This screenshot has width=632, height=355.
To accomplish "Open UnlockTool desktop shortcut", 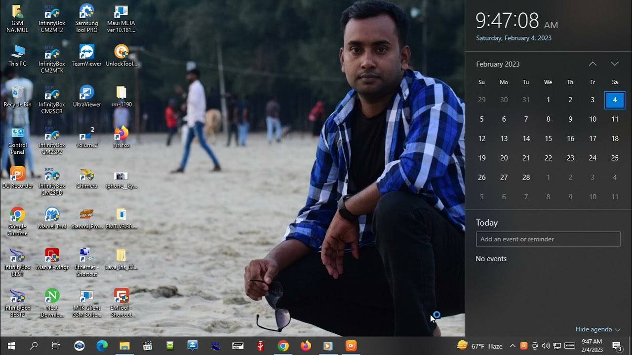I will (x=121, y=56).
